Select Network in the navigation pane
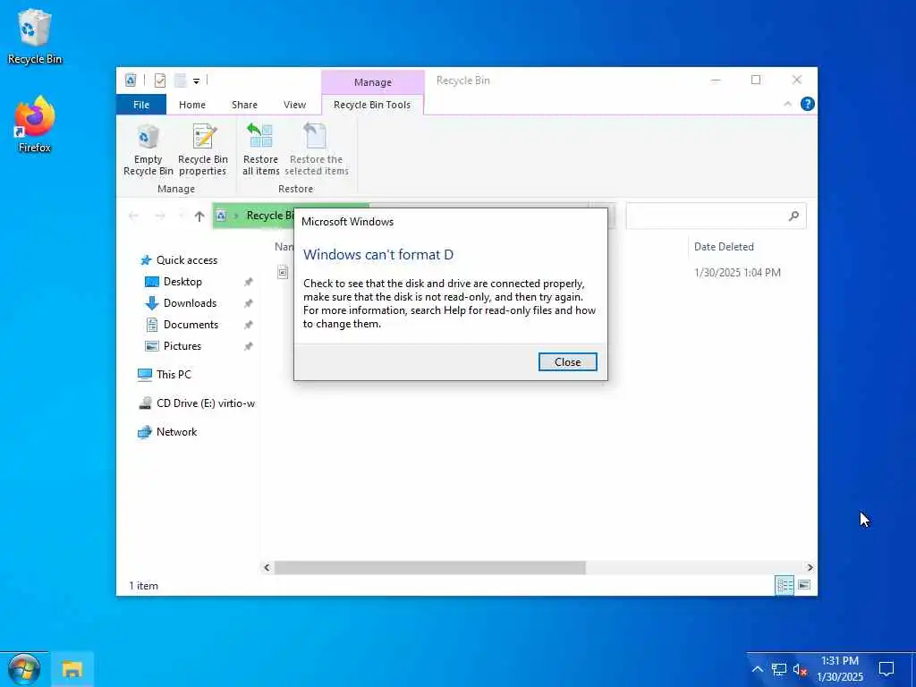916x687 pixels. point(176,432)
